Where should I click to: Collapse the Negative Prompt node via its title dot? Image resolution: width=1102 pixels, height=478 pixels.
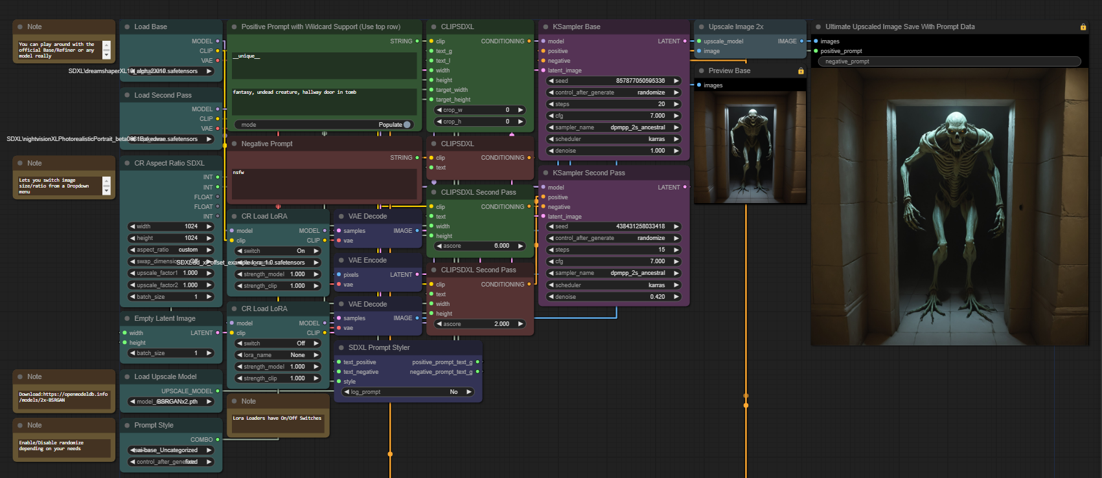tap(235, 144)
